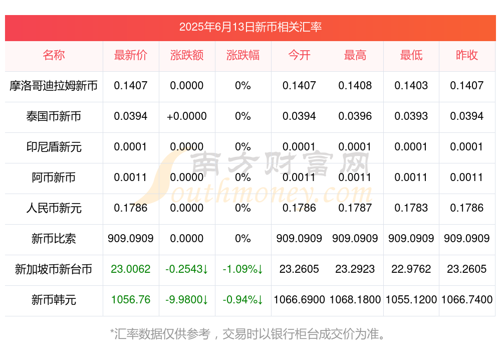This screenshot has width=501, height=350.
Task: Select latest price 0.0394 for 泰国币新币
Action: [131, 116]
